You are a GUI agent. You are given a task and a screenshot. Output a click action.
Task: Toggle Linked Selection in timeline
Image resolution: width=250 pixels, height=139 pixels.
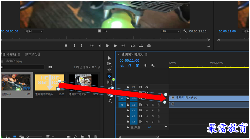pyautogui.click(x=137, y=66)
